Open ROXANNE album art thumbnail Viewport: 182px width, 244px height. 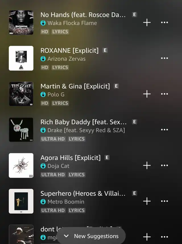point(21,58)
